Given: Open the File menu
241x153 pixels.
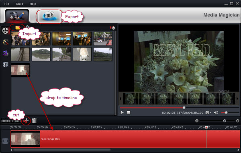Looking at the screenshot, I should pyautogui.click(x=6, y=4).
